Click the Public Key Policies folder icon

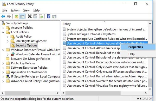[8, 63]
